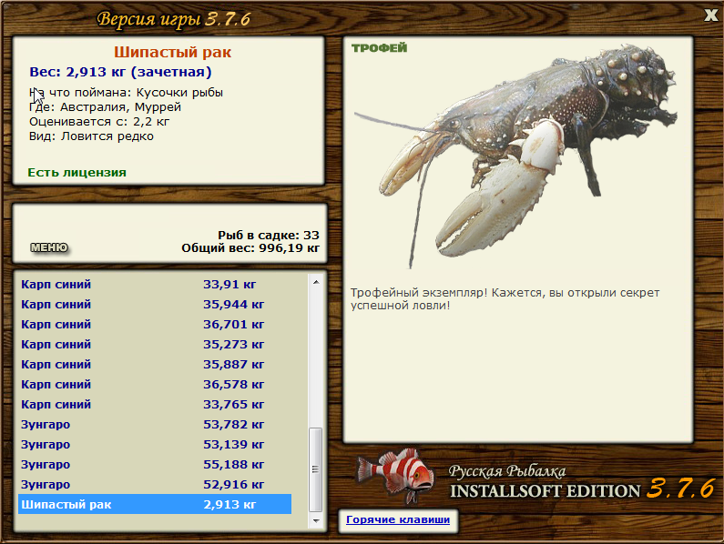
Task: Select Зунгаро 53,782 кг row
Action: pos(155,425)
